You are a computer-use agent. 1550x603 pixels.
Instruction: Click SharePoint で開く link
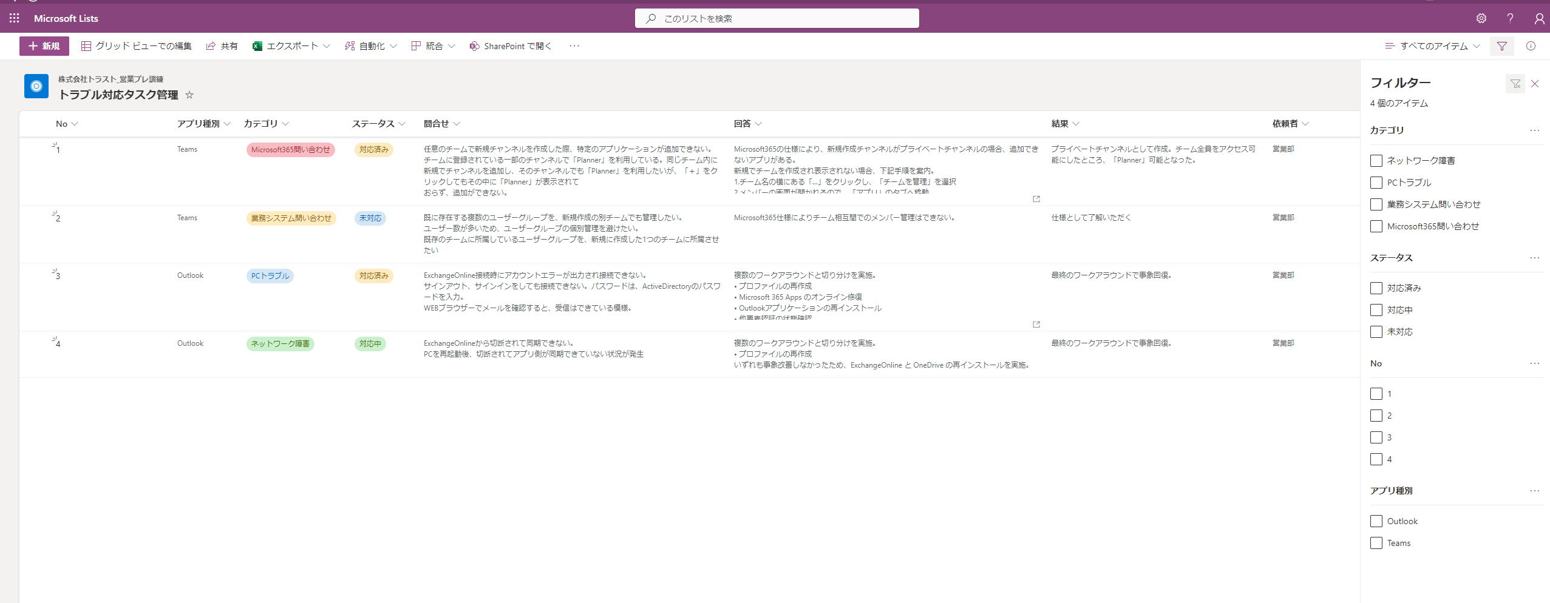click(x=511, y=46)
